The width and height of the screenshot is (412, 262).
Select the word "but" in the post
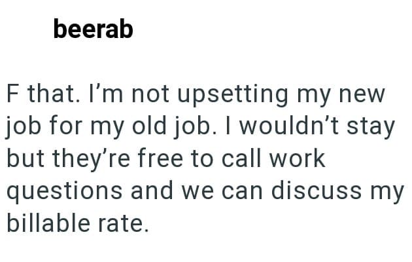(22, 159)
